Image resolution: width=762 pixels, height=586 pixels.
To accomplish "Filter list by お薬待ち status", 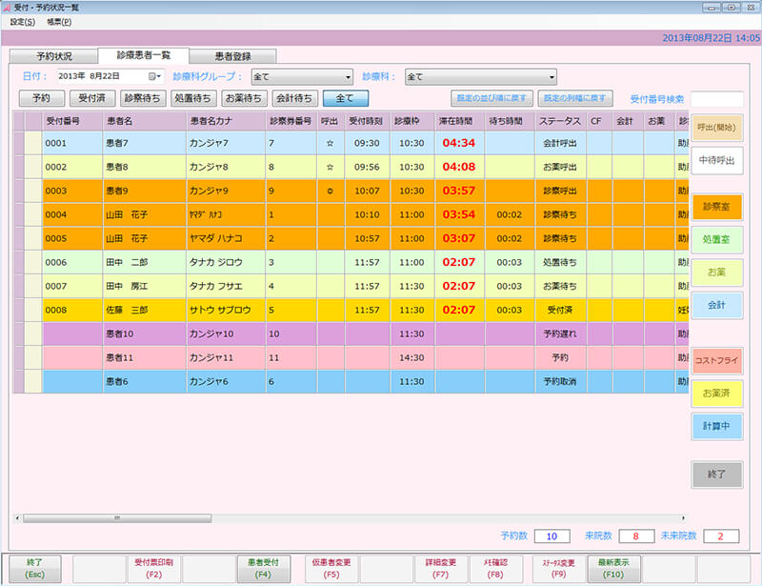I will 244,98.
